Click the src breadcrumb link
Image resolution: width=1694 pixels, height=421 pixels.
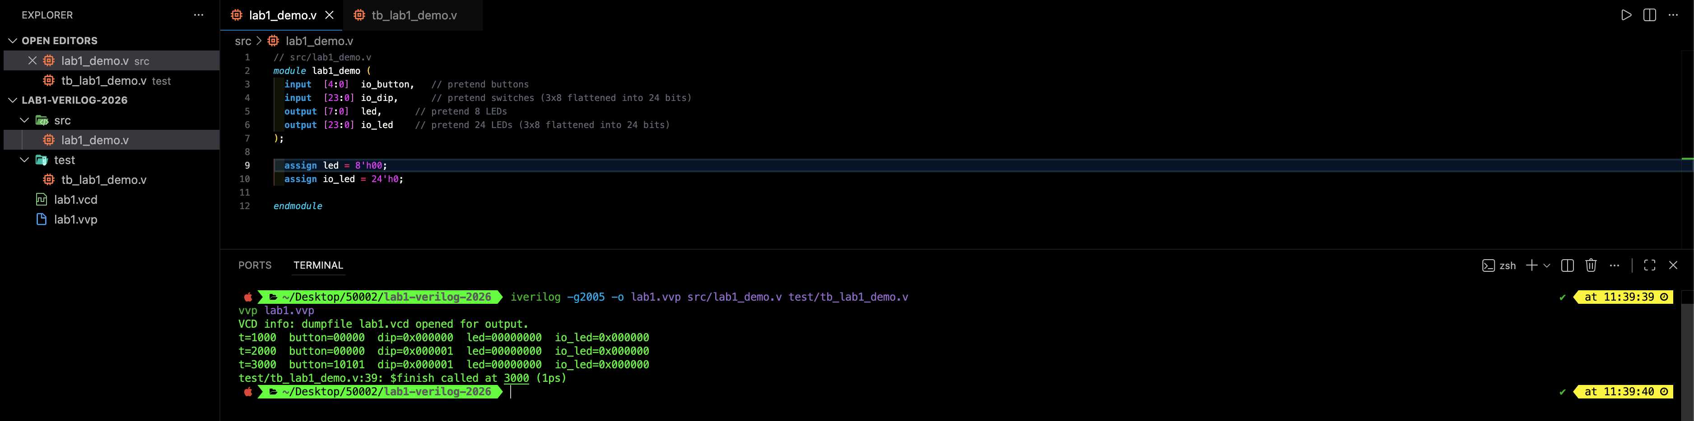click(242, 41)
